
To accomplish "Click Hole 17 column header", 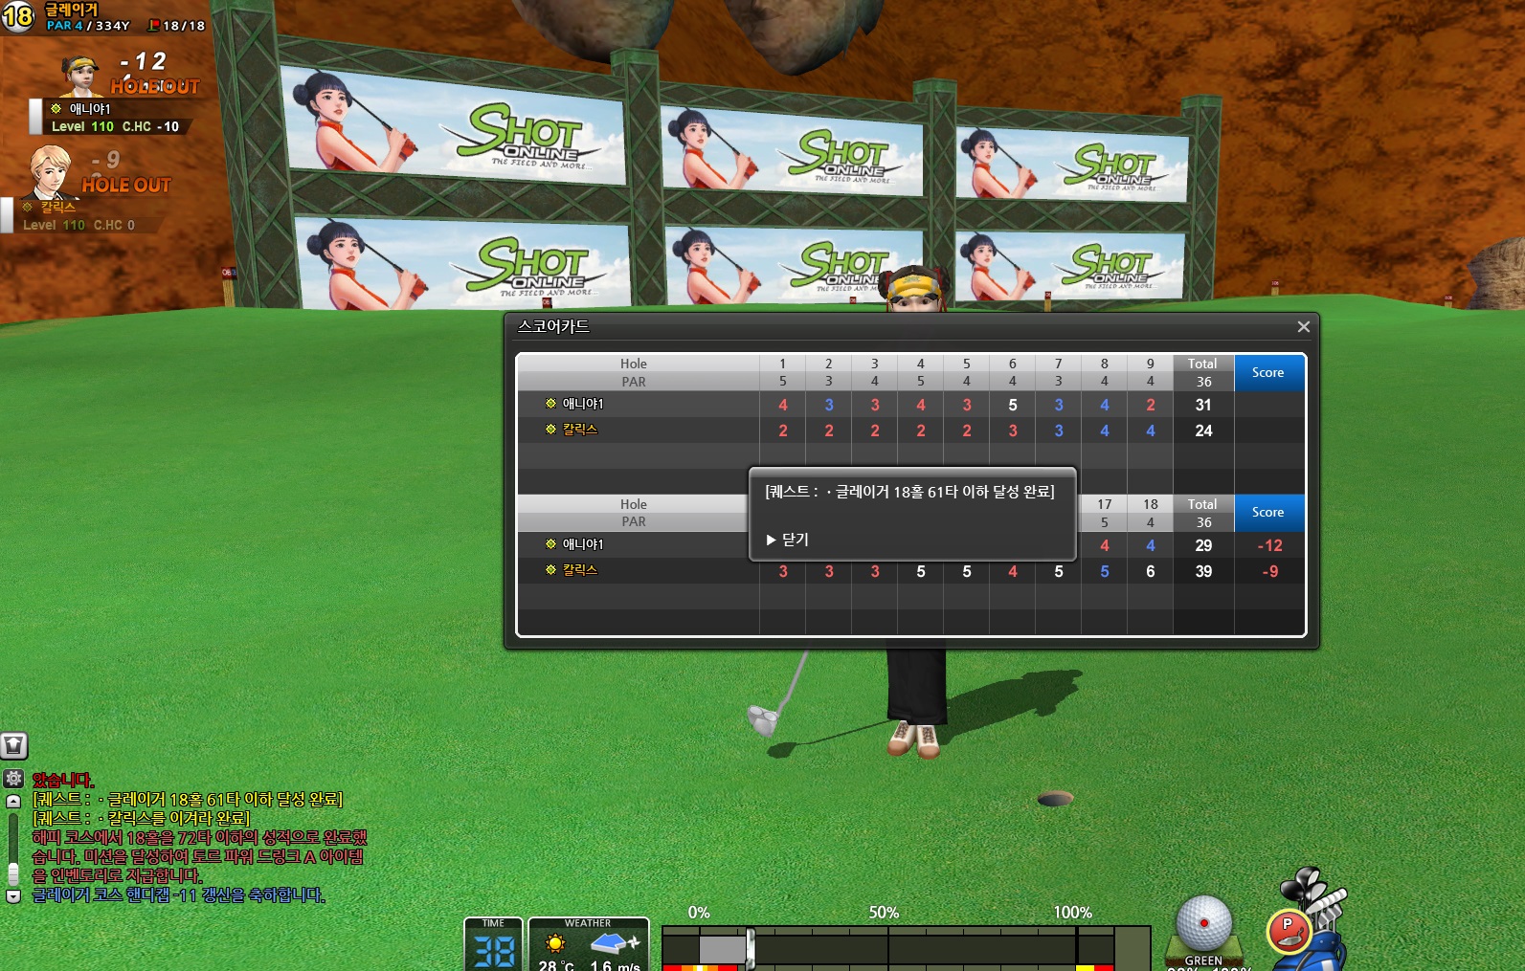I will tap(1105, 504).
